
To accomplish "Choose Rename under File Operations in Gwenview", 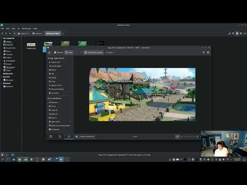I will 54,102.
